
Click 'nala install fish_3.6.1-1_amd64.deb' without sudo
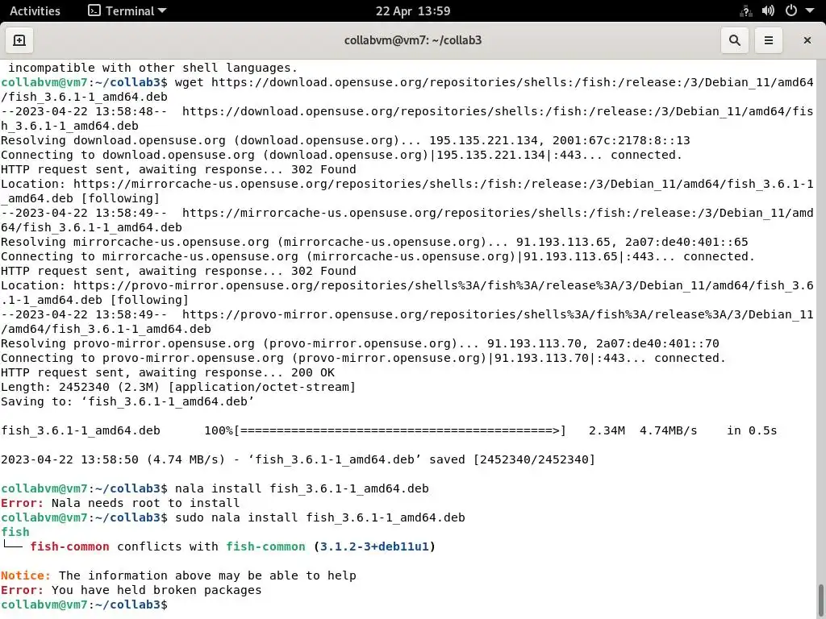302,488
